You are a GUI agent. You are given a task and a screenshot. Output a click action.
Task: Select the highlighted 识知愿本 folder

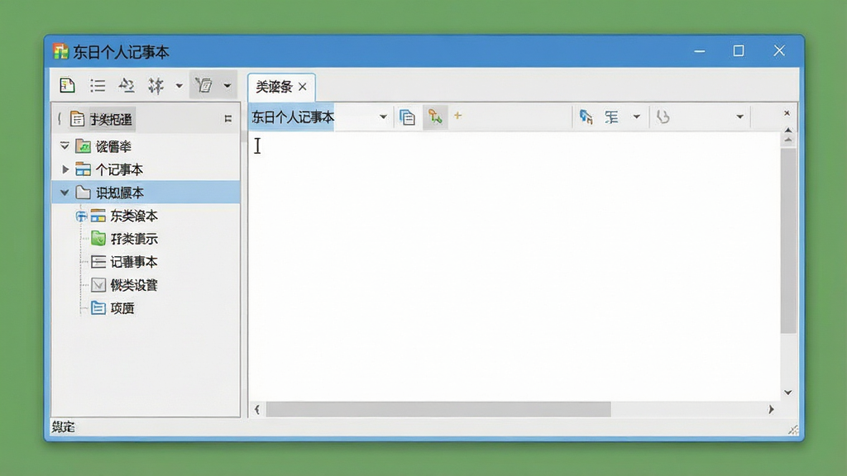coord(146,192)
